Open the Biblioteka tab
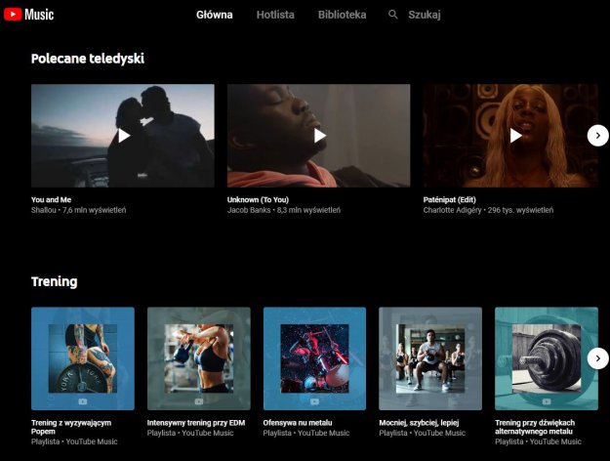The width and height of the screenshot is (610, 461). [342, 15]
